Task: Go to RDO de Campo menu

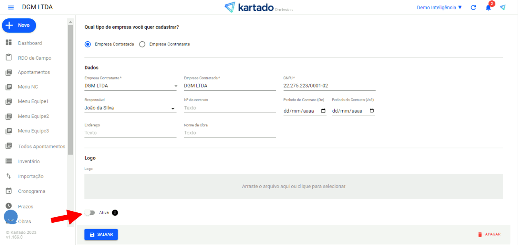Action: coord(34,58)
